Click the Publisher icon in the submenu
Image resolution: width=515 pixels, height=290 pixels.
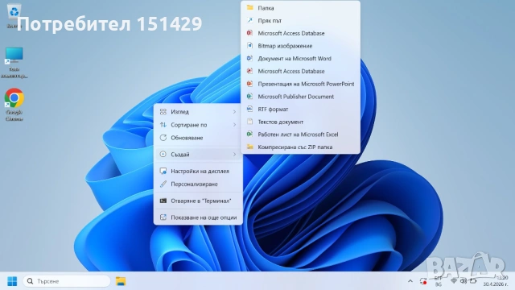250,96
